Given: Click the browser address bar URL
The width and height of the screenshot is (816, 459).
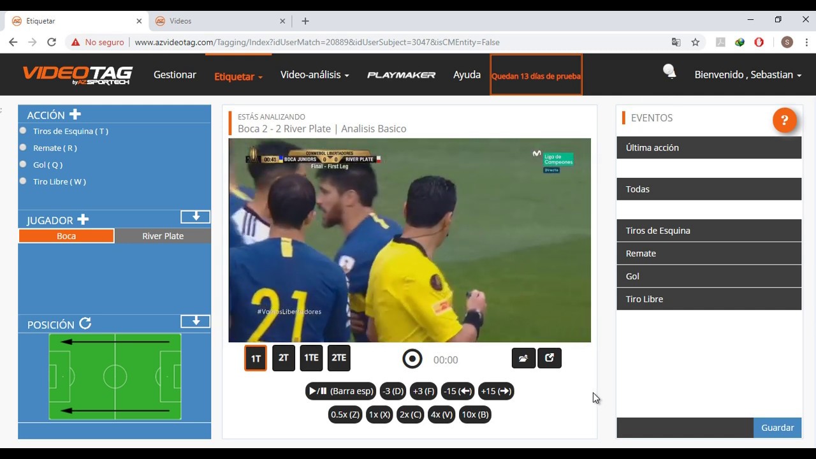Looking at the screenshot, I should (317, 42).
